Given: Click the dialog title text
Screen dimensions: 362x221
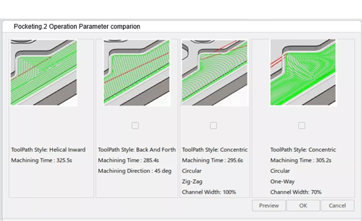Looking at the screenshot, I should pos(77,27).
